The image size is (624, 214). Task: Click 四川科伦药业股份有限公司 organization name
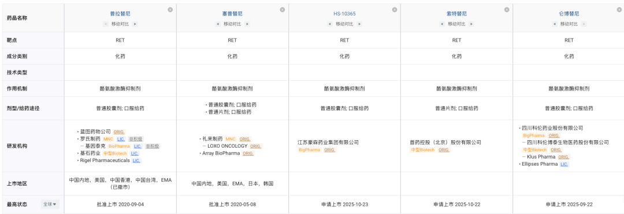click(552, 128)
